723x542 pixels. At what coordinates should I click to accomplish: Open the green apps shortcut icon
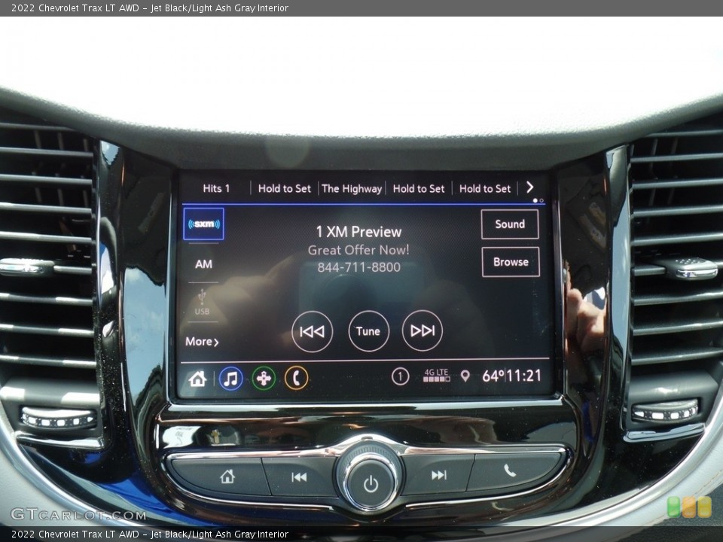pos(264,379)
